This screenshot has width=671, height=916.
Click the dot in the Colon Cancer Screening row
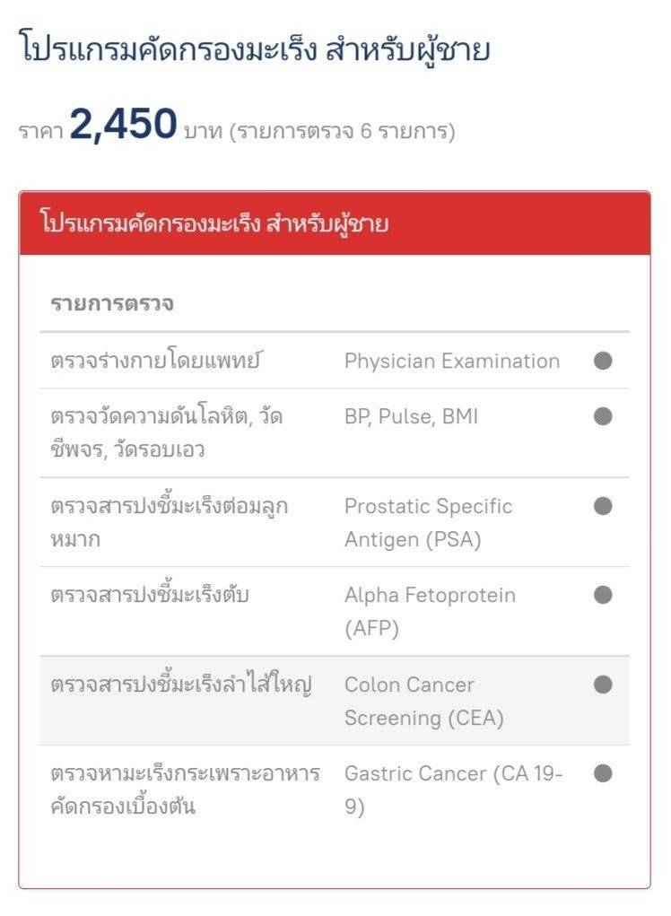[603, 684]
